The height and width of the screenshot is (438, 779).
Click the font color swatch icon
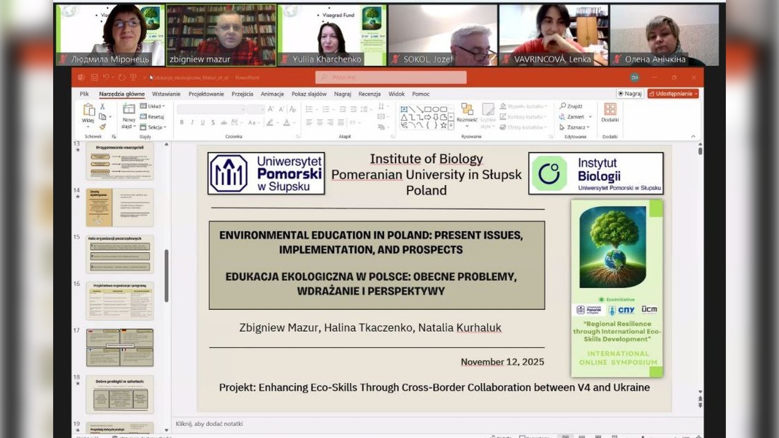pyautogui.click(x=286, y=122)
